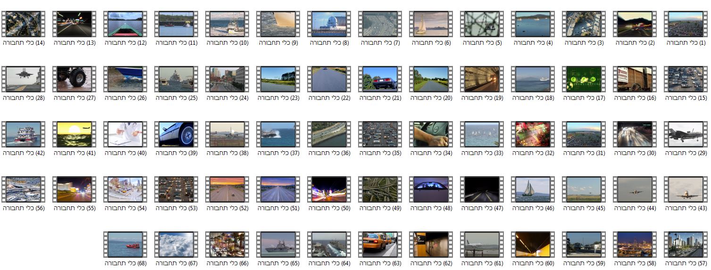The image size is (711, 270).
Task: Select video thumbnail כלי תחבורה (1)
Action: point(686,24)
